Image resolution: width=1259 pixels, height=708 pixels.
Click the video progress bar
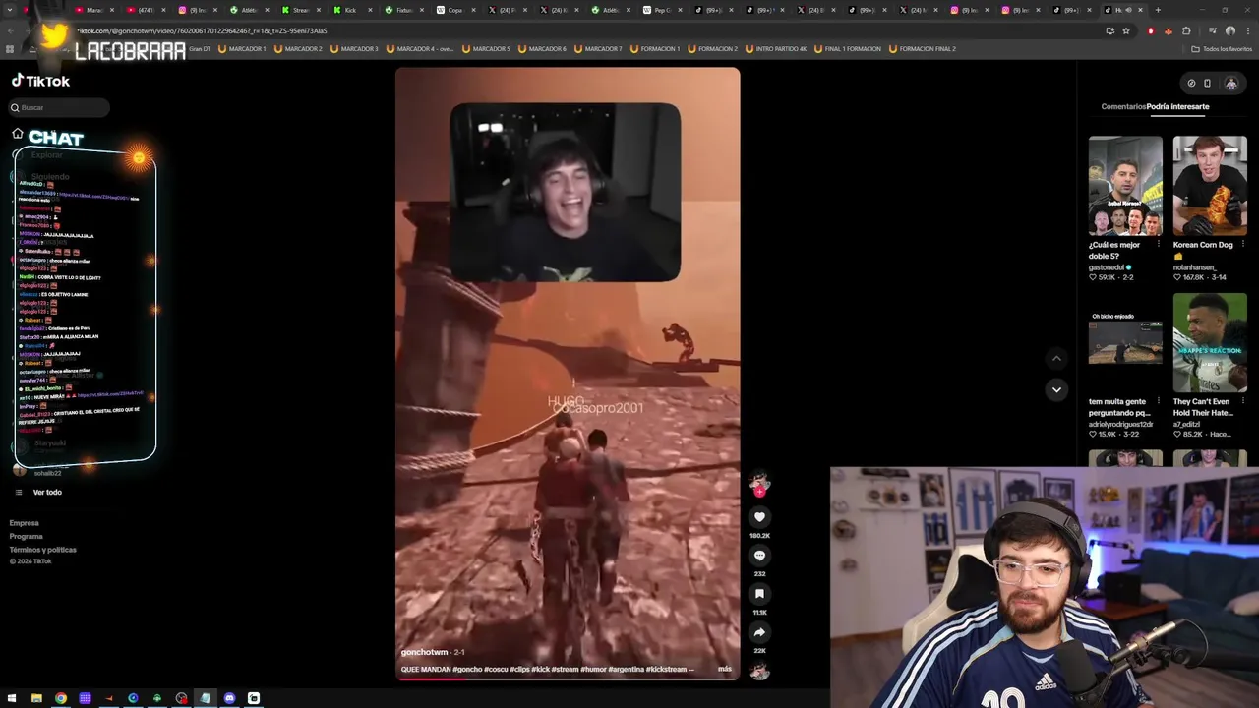pos(568,678)
